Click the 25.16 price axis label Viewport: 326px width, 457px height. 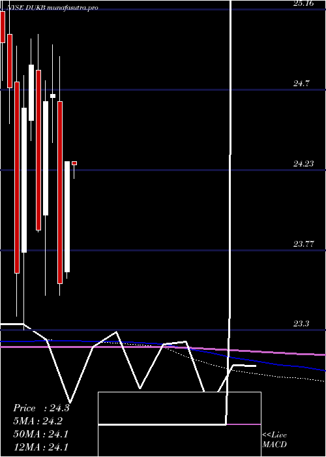[x=304, y=3]
